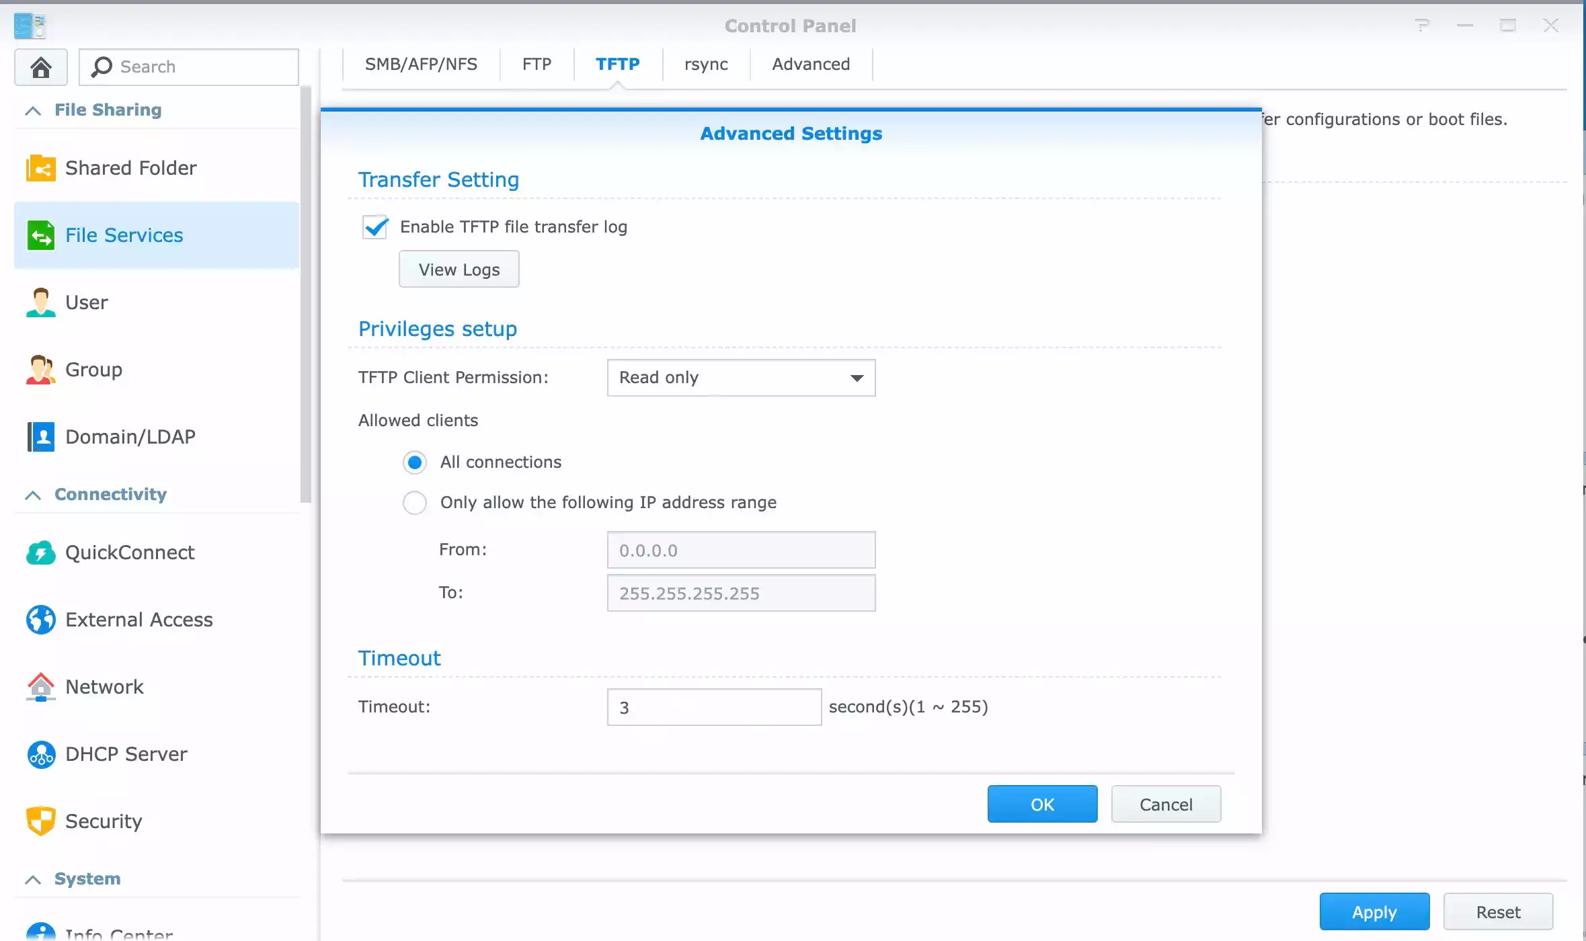This screenshot has height=941, width=1586.
Task: Click the User person icon
Action: point(41,302)
